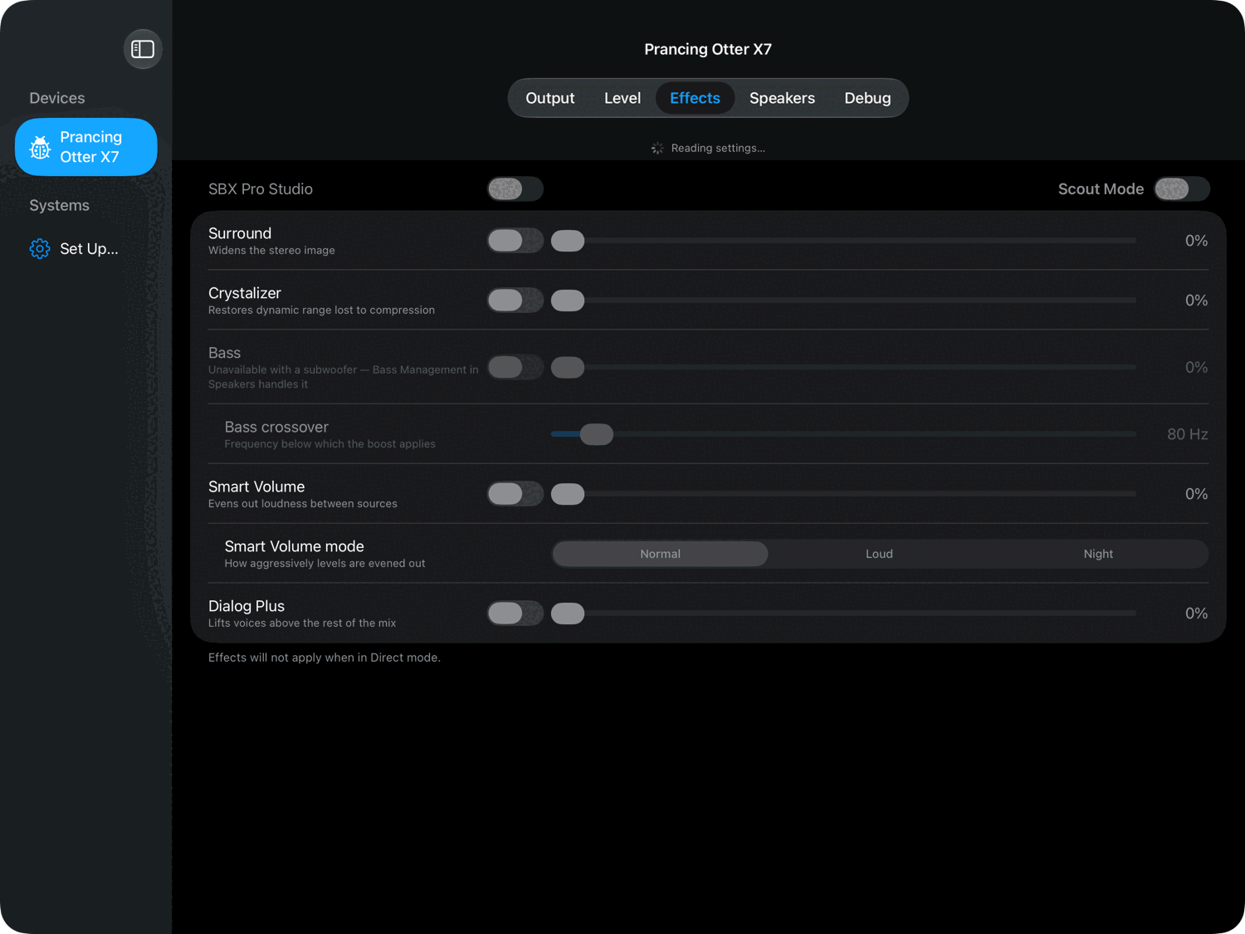Click the Surround 0% value
This screenshot has height=934, width=1245.
tap(1196, 241)
